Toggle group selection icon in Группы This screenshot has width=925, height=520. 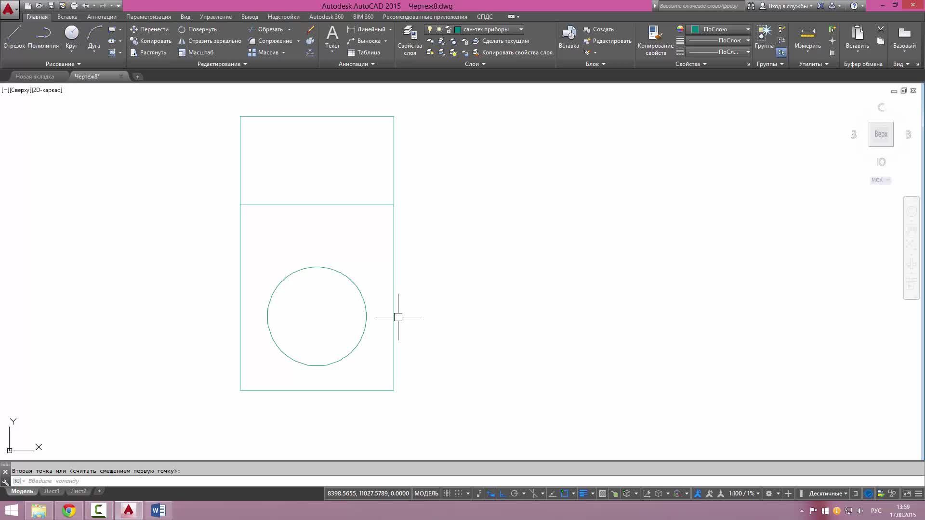[x=781, y=52]
